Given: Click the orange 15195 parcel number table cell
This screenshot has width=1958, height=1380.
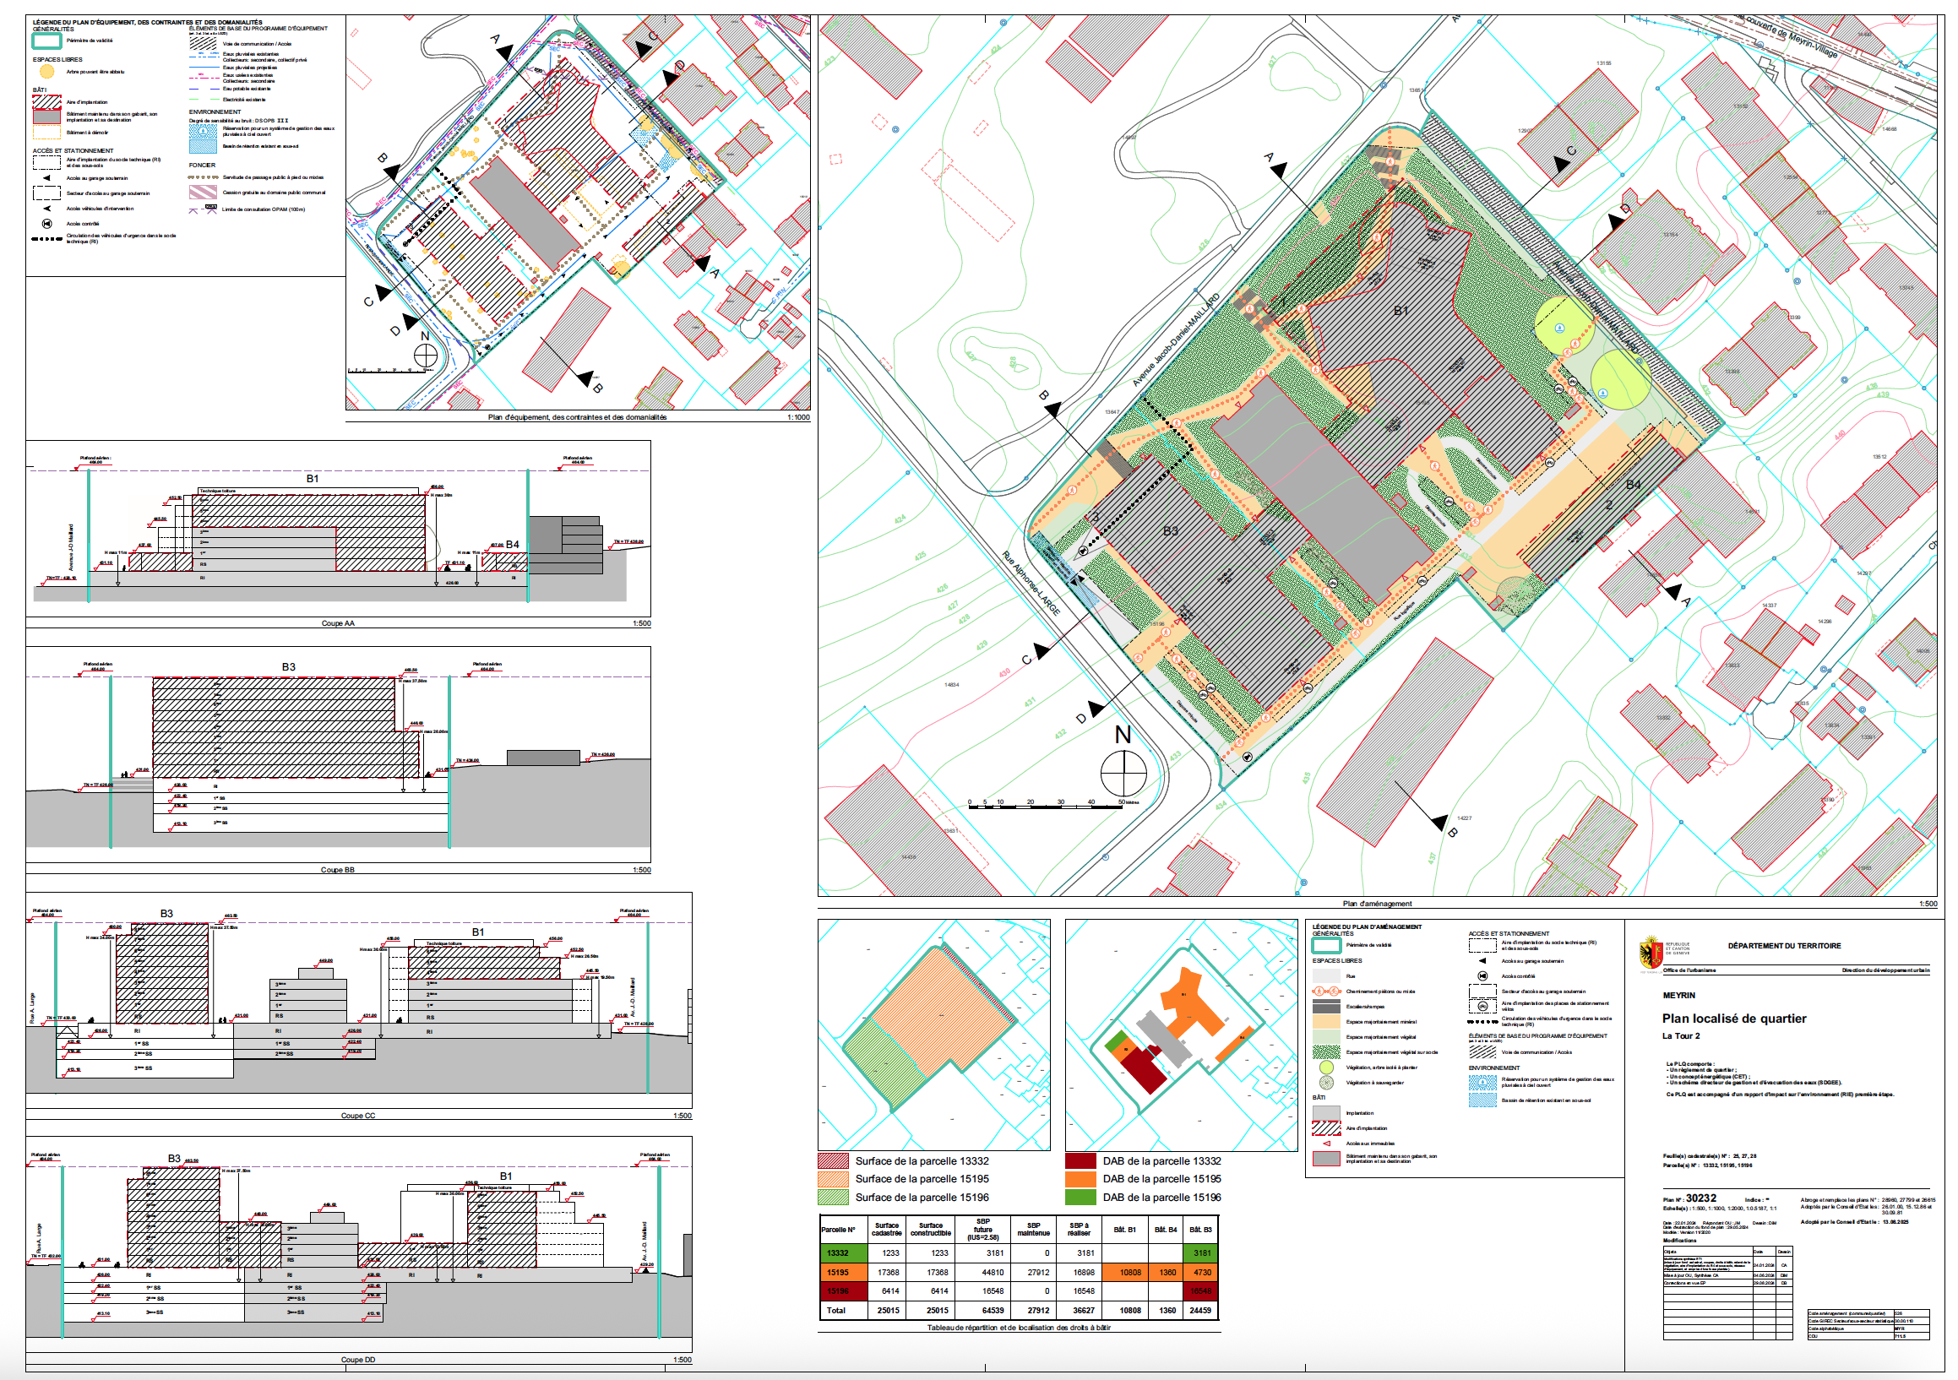Looking at the screenshot, I should point(842,1272).
